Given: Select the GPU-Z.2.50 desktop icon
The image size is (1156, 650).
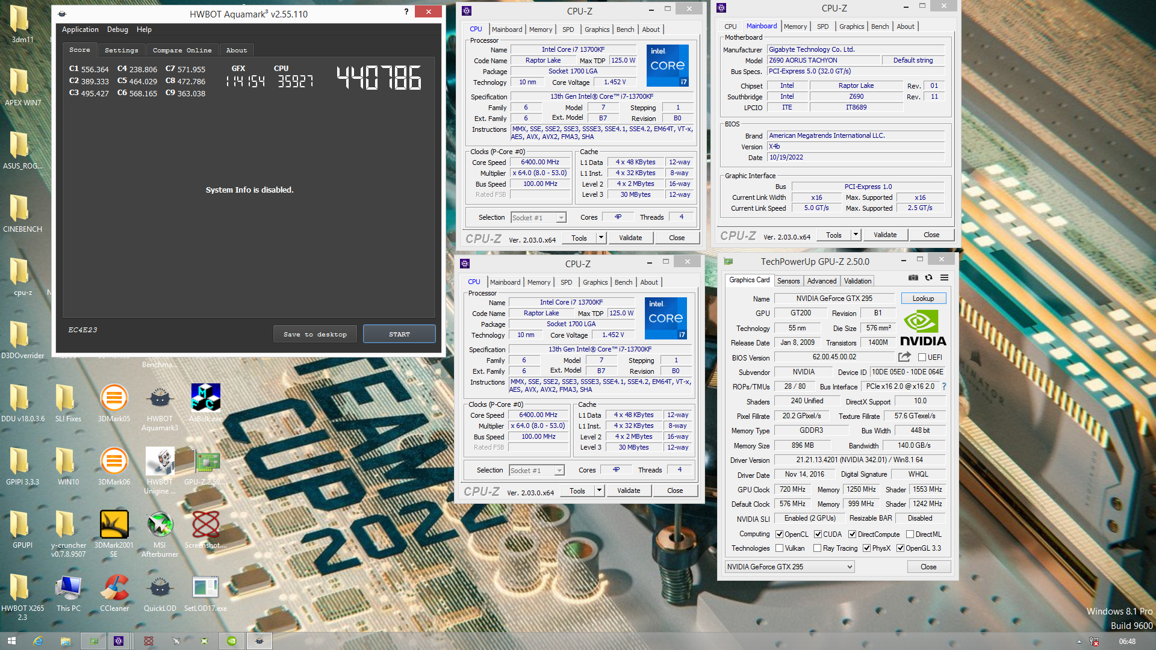Looking at the screenshot, I should pos(205,467).
